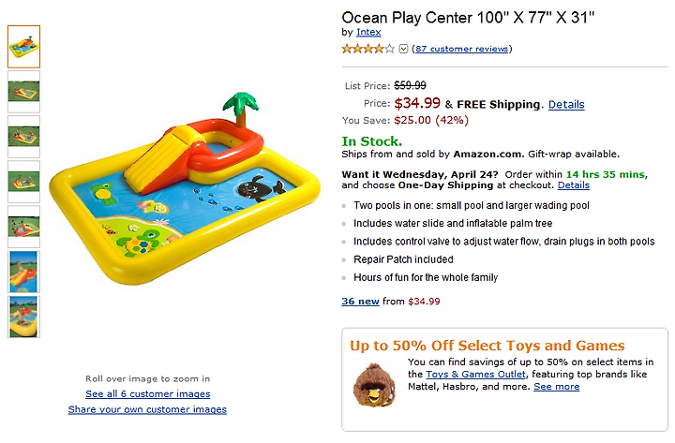Open the Toys & Games Outlet link
The image size is (675, 443).
[x=475, y=375]
